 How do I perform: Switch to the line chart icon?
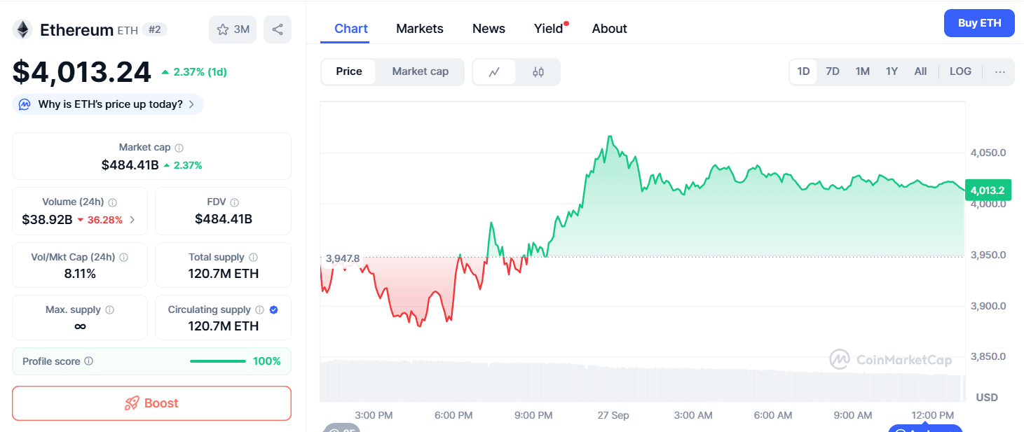[x=494, y=71]
